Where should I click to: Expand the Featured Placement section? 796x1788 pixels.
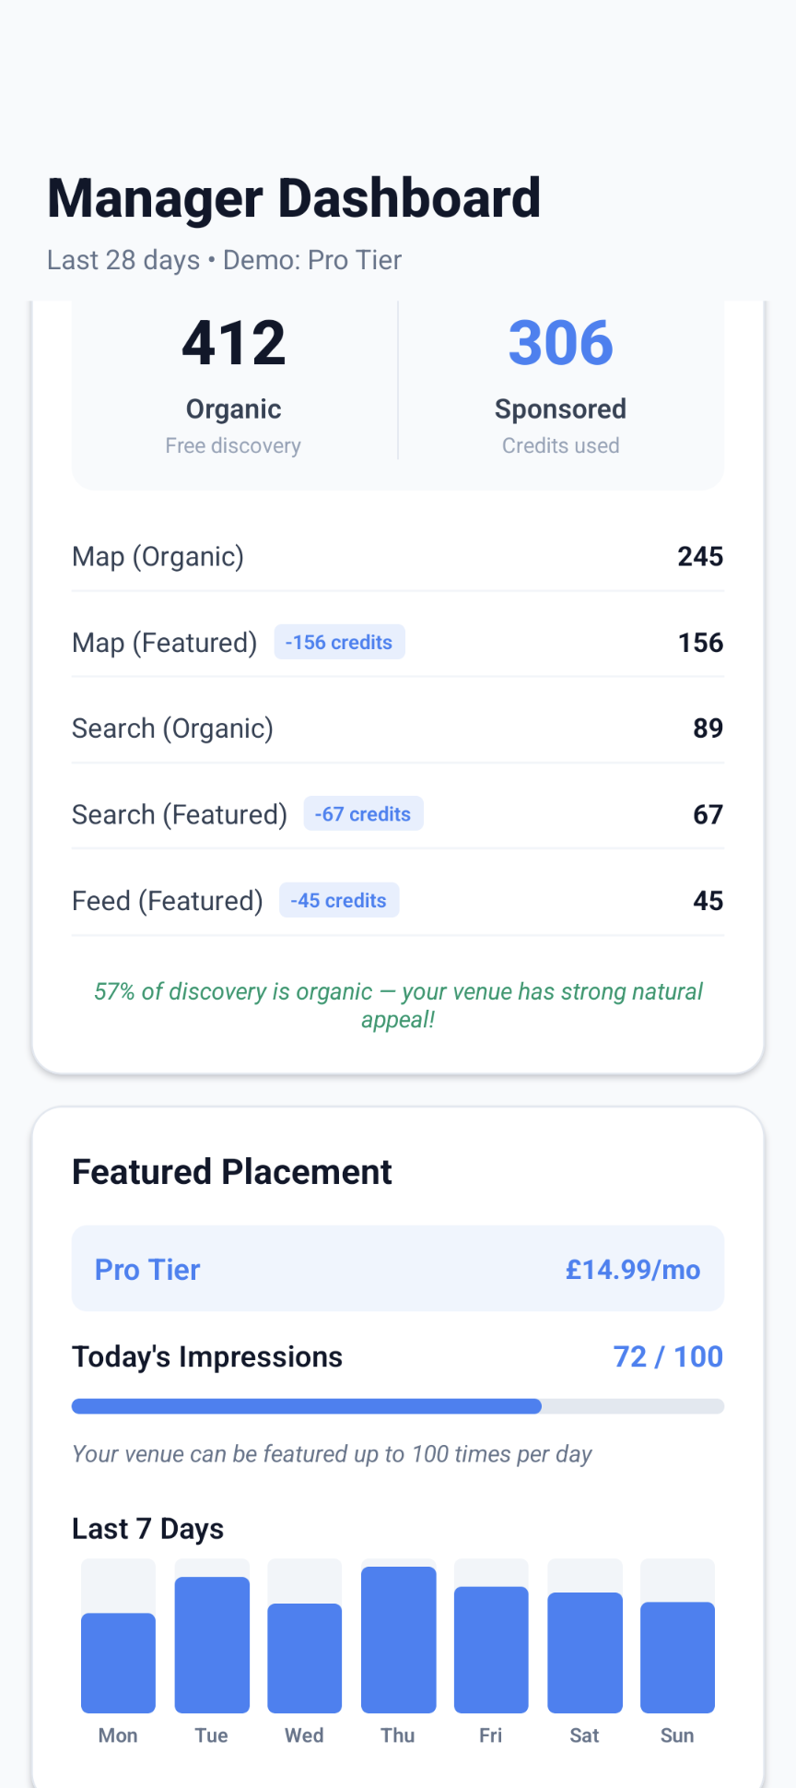[x=231, y=1171]
